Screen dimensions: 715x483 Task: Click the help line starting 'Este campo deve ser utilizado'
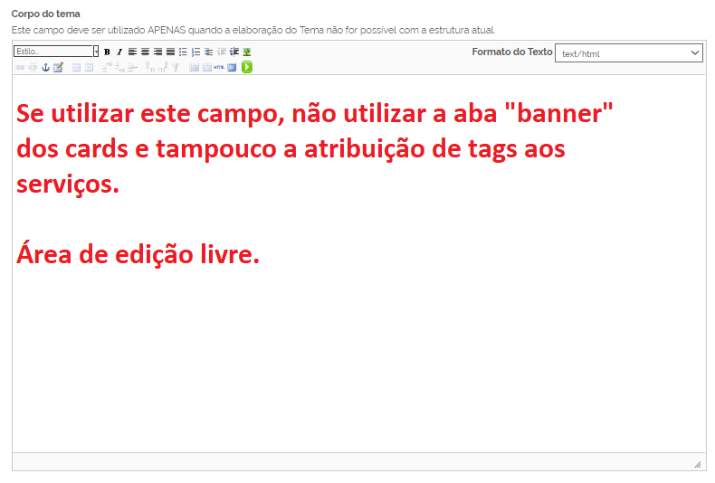pyautogui.click(x=253, y=30)
